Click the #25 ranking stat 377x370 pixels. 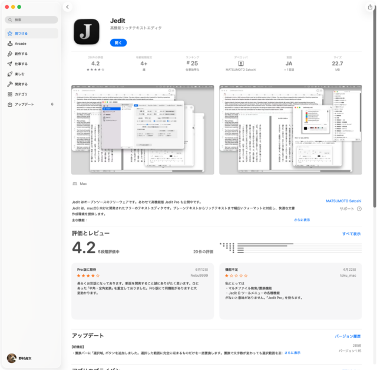pos(193,64)
